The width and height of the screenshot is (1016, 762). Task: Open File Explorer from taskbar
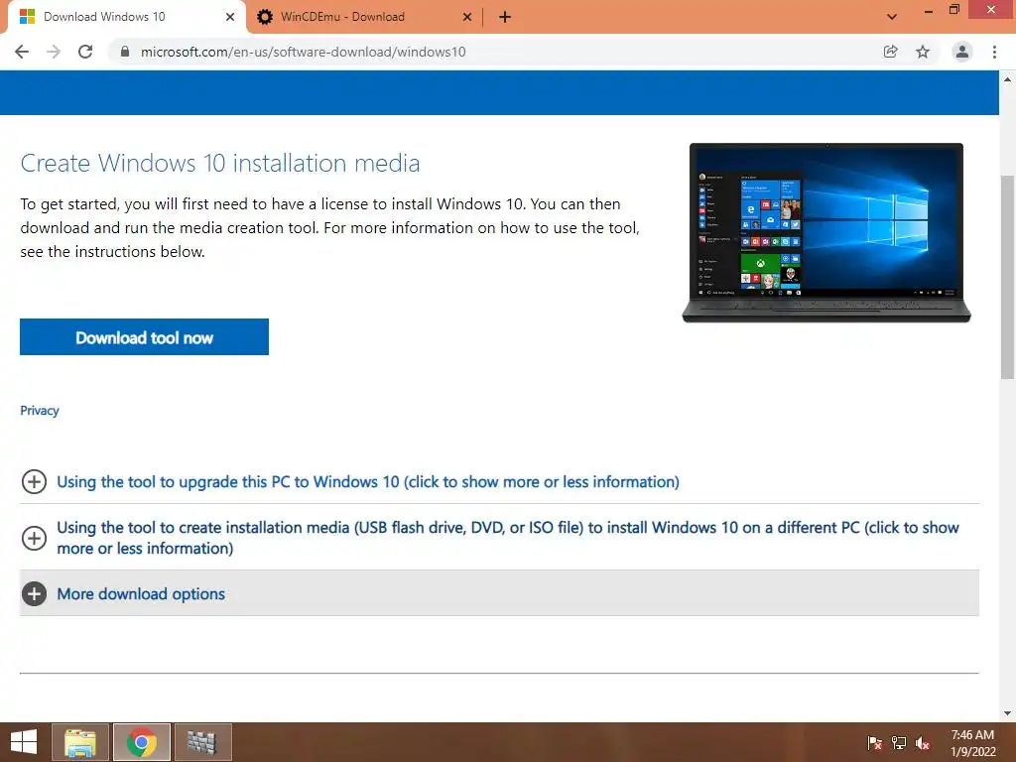pos(80,742)
